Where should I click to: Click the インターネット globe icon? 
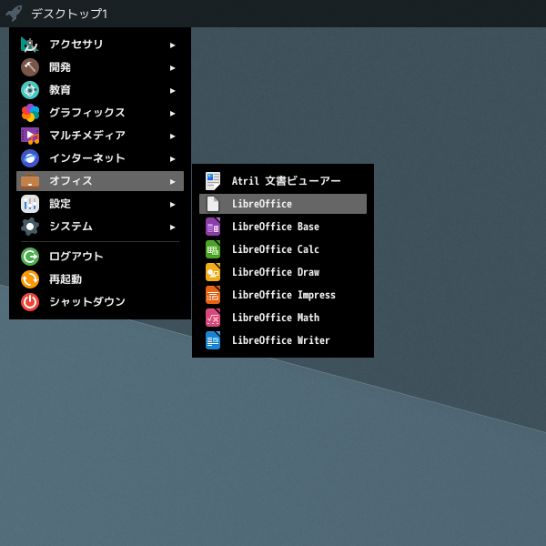pos(30,158)
